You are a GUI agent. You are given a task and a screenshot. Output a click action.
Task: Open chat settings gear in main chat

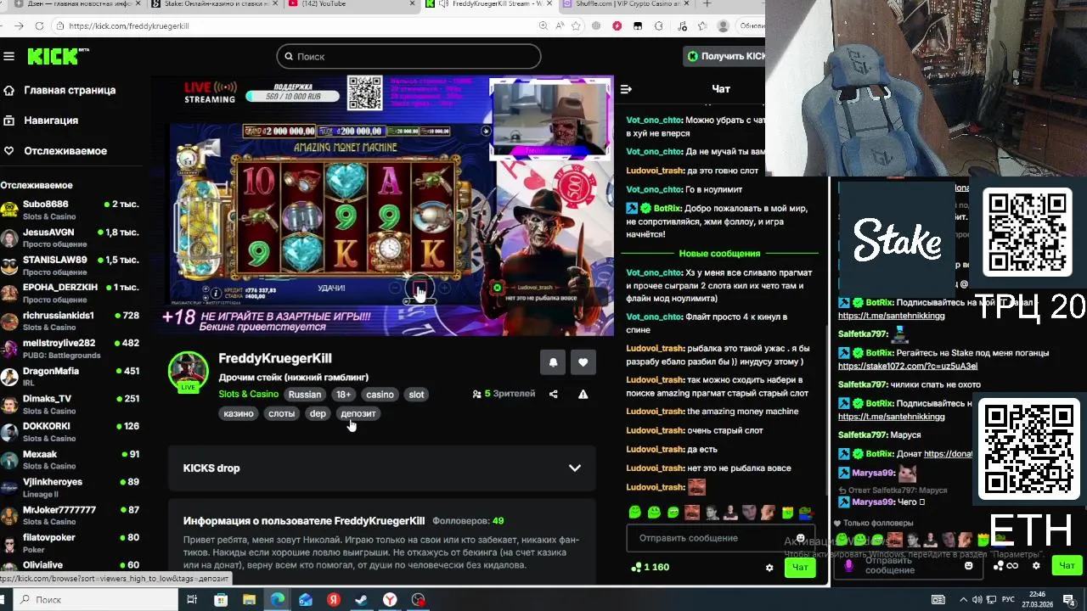coord(769,568)
